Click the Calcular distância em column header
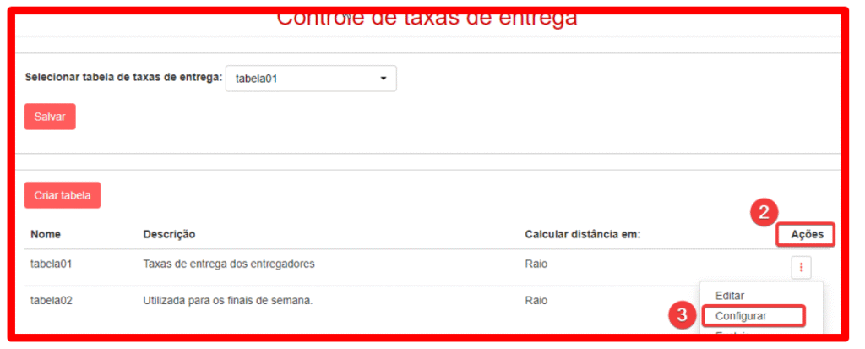This screenshot has height=349, width=865. (x=582, y=234)
